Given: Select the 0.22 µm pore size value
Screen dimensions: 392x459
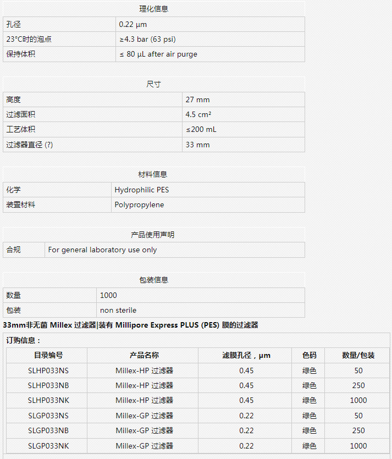Looking at the screenshot, I should (x=132, y=24).
